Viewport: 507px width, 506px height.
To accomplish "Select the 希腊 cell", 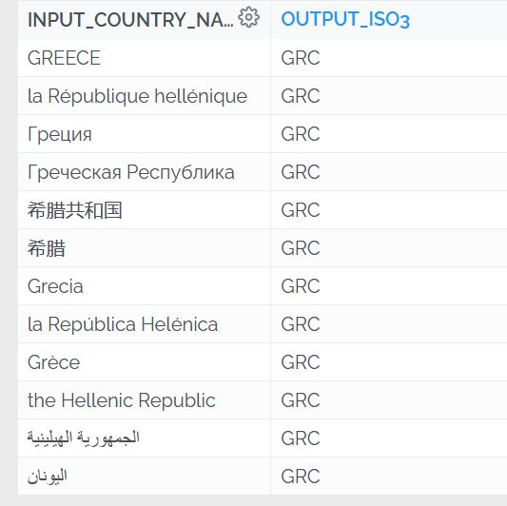I will (x=145, y=248).
